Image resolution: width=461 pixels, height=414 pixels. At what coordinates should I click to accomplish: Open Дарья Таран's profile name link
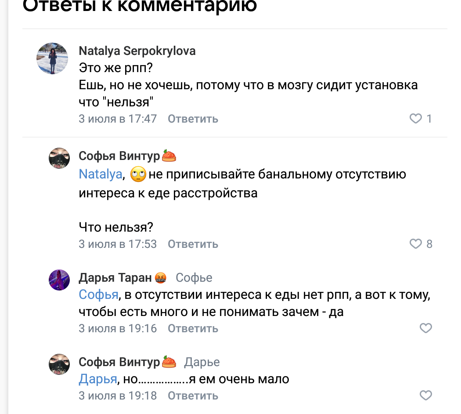115,278
